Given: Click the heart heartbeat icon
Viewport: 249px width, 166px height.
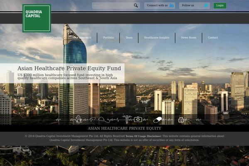Looking at the screenshot, I should 93,119.
